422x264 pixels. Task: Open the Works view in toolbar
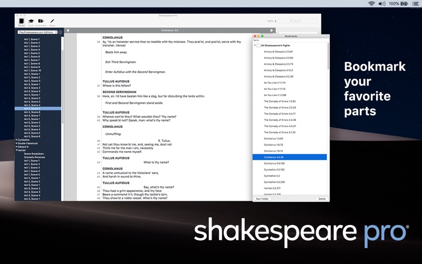[x=22, y=21]
